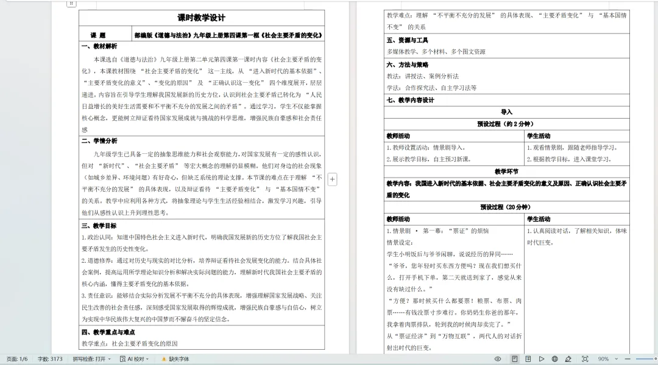Click the heading 七、教学内容设计
658x365 pixels.
411,100
